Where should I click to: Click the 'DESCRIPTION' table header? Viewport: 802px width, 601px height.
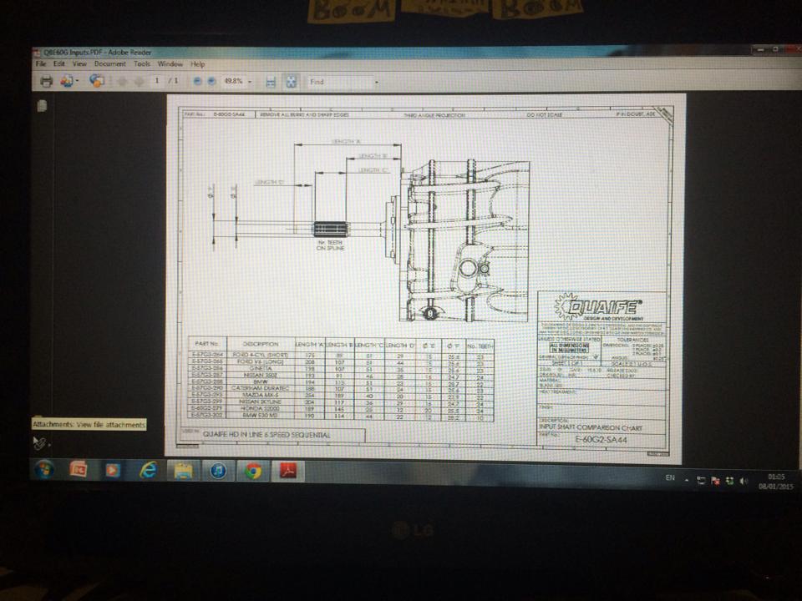tap(261, 344)
